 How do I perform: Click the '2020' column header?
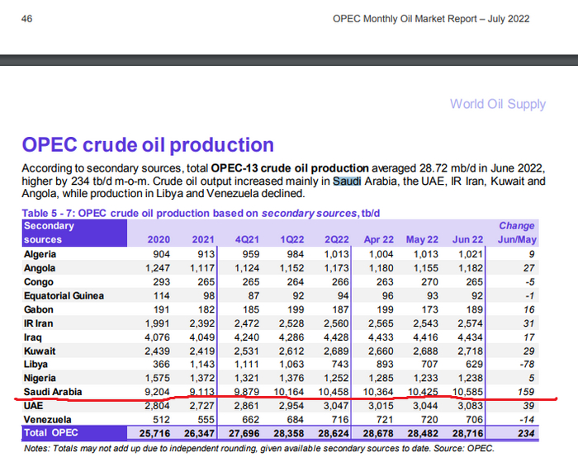tap(159, 239)
